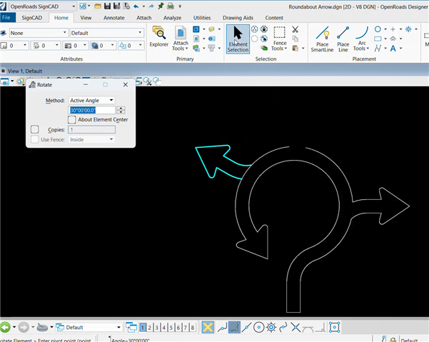
Task: Open the Drawing Aids tab
Action: 238,17
